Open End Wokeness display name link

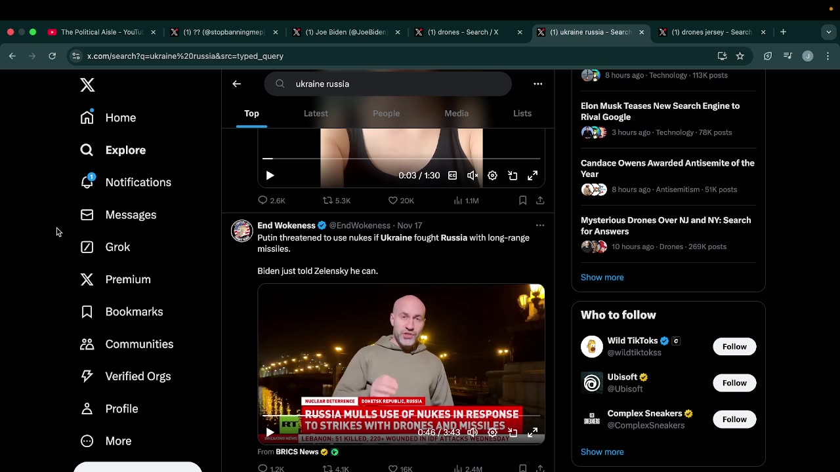[286, 226]
